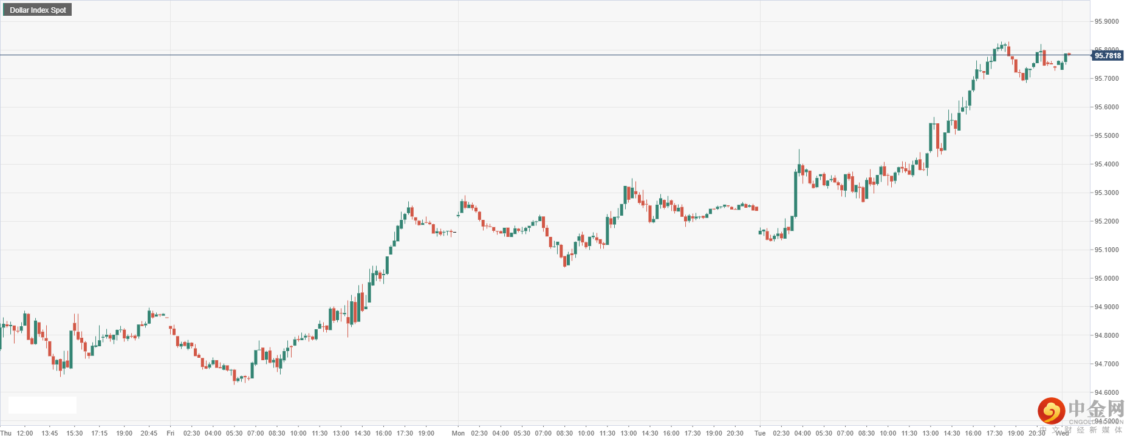
Task: Select the Tue day marker
Action: (760, 433)
